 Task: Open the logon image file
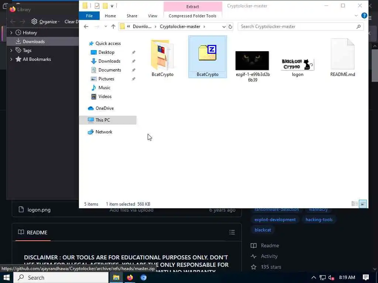[x=297, y=64]
